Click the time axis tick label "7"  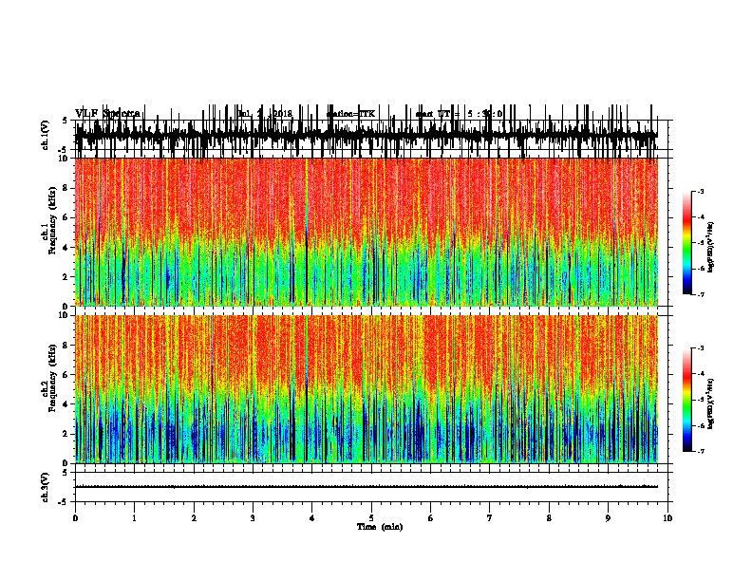pyautogui.click(x=490, y=518)
